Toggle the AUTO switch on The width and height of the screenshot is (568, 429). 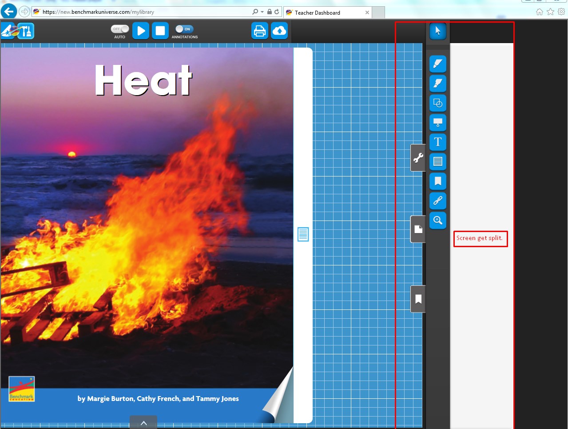120,29
